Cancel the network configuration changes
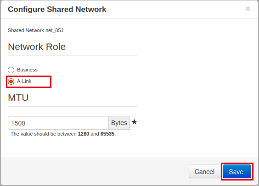 (204, 171)
